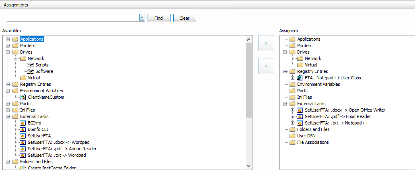Select the Scripts network drive icon
The width and height of the screenshot is (415, 170).
click(x=31, y=65)
